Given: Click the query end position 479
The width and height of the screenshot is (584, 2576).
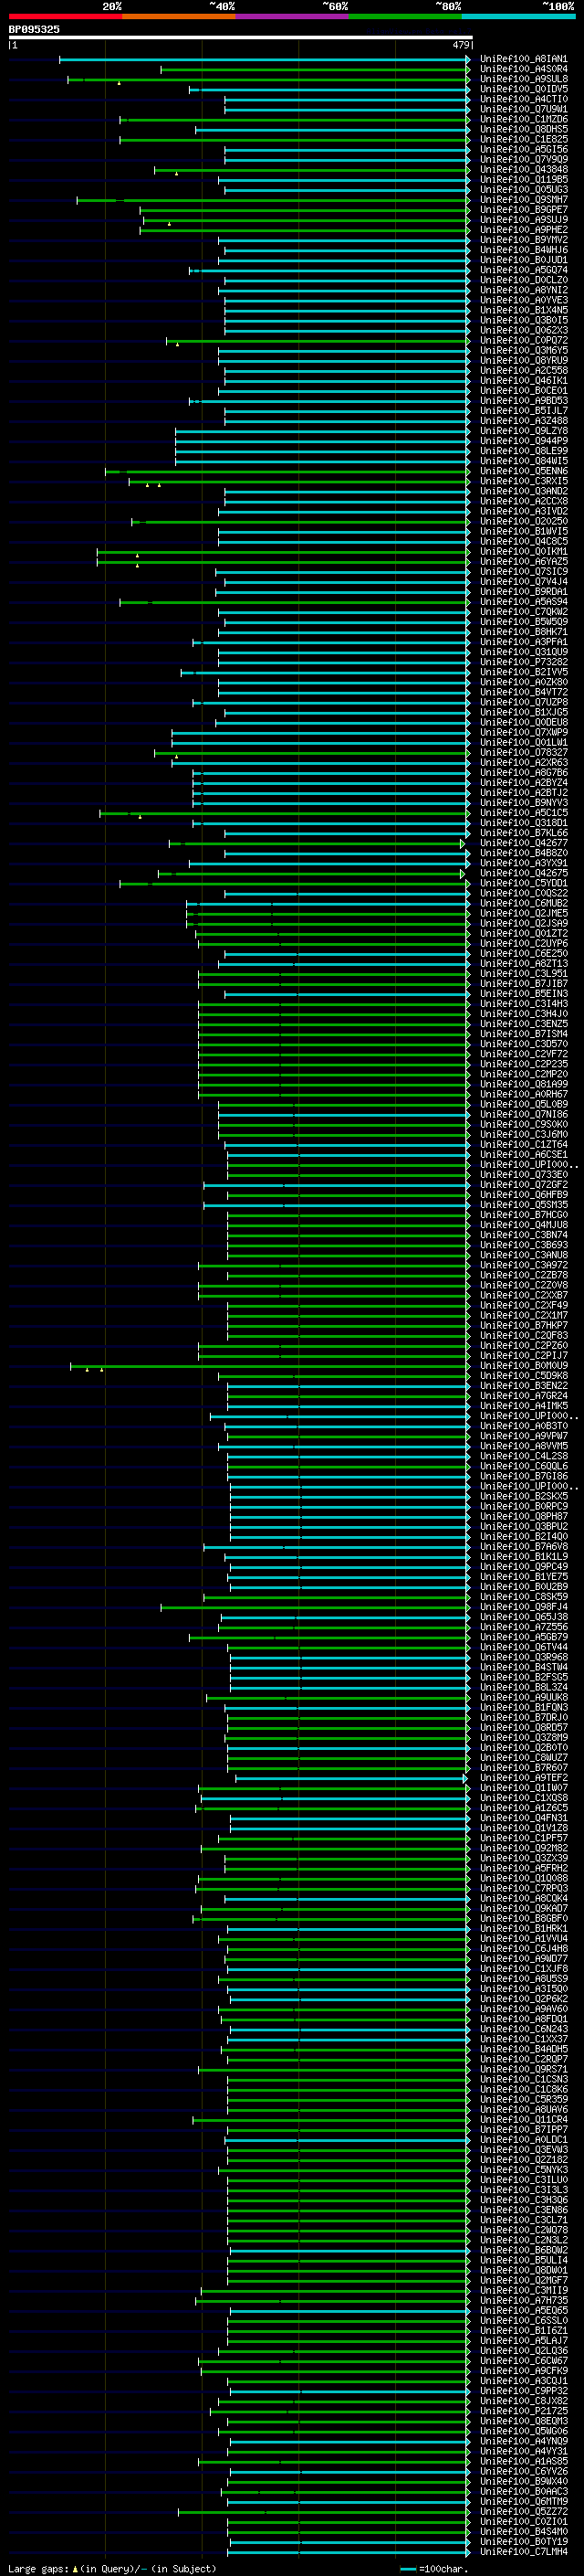Looking at the screenshot, I should coord(461,45).
